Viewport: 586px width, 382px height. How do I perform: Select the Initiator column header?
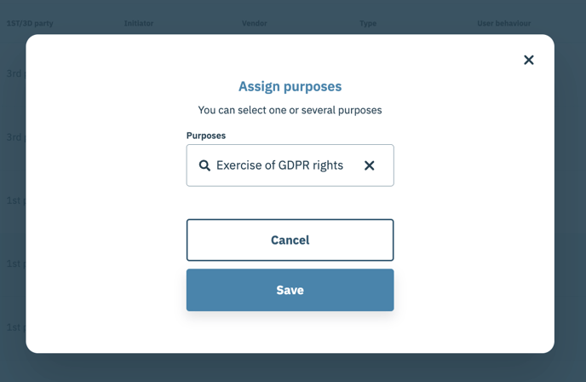pos(139,23)
